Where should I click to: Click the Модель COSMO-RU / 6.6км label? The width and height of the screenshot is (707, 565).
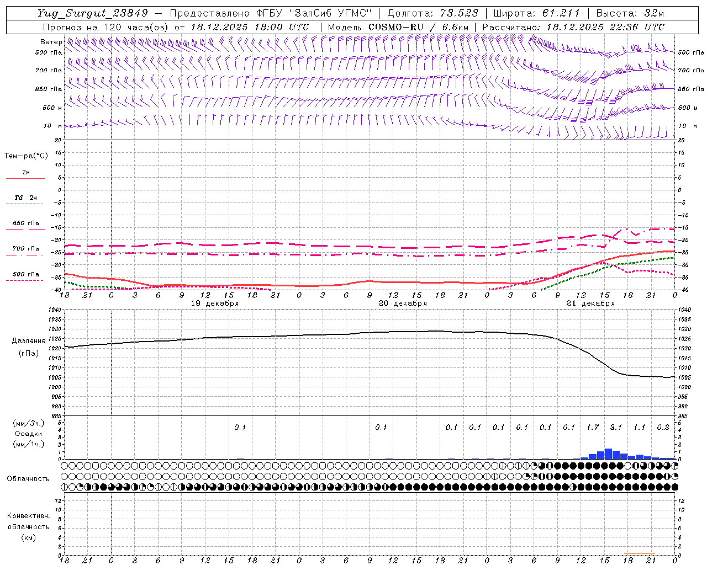[x=398, y=27]
